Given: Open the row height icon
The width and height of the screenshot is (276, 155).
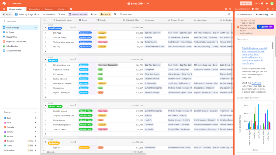Looking at the screenshot, I should (x=115, y=14).
